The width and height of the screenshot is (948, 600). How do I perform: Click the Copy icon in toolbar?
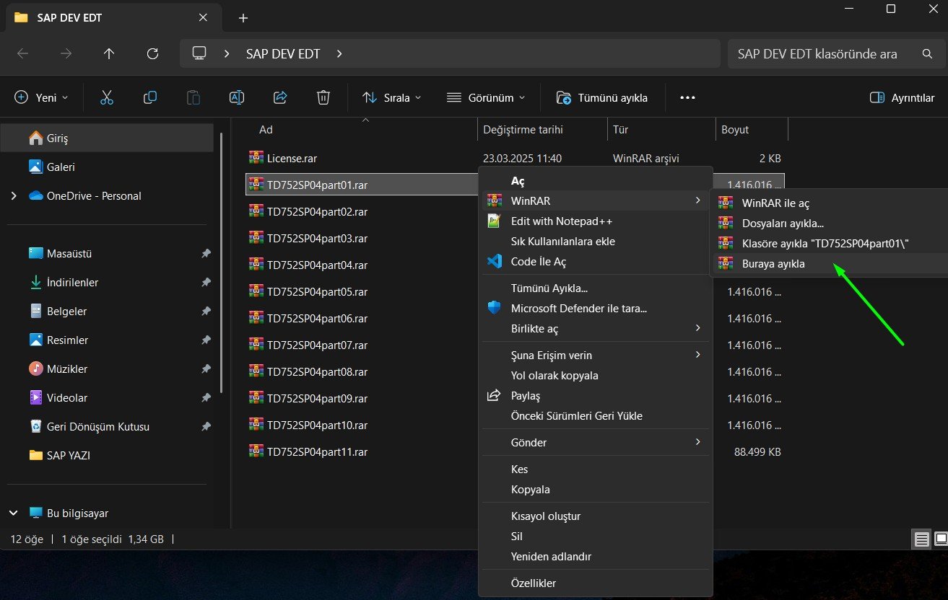pyautogui.click(x=150, y=97)
